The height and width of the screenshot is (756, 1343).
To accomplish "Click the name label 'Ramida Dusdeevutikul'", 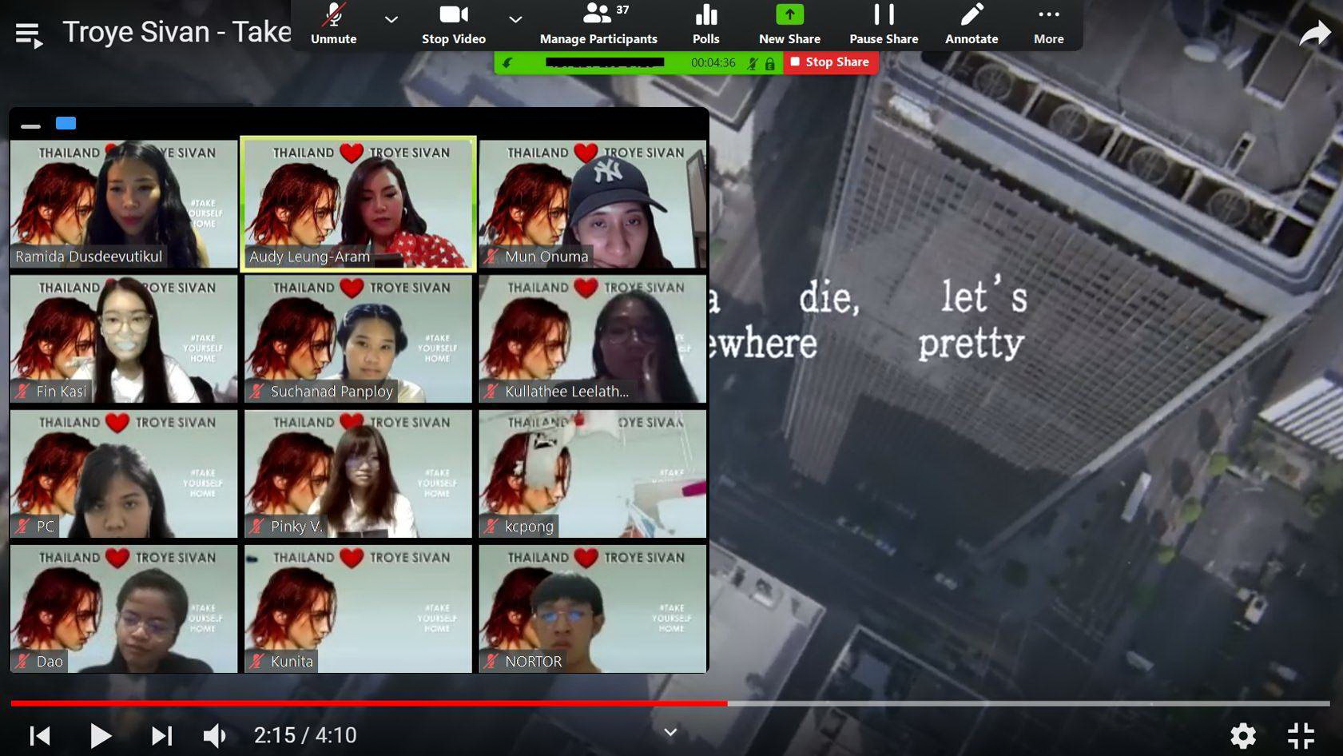I will [x=89, y=257].
